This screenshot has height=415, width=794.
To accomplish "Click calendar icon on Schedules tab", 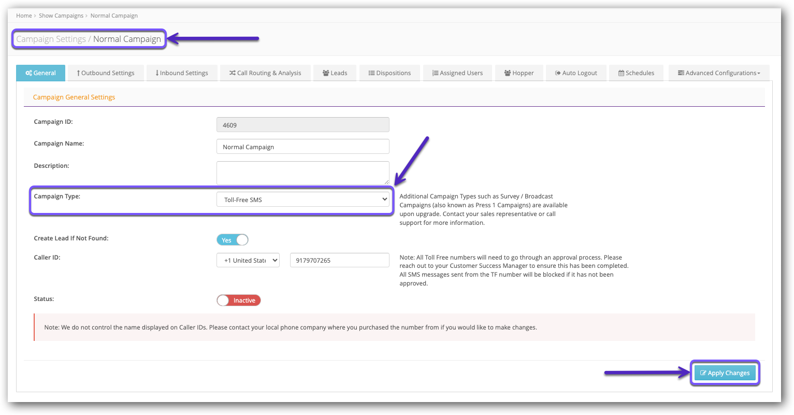I will coord(621,73).
